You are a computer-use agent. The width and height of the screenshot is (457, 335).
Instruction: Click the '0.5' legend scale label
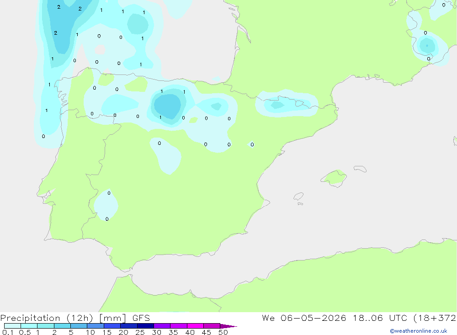tap(25, 332)
